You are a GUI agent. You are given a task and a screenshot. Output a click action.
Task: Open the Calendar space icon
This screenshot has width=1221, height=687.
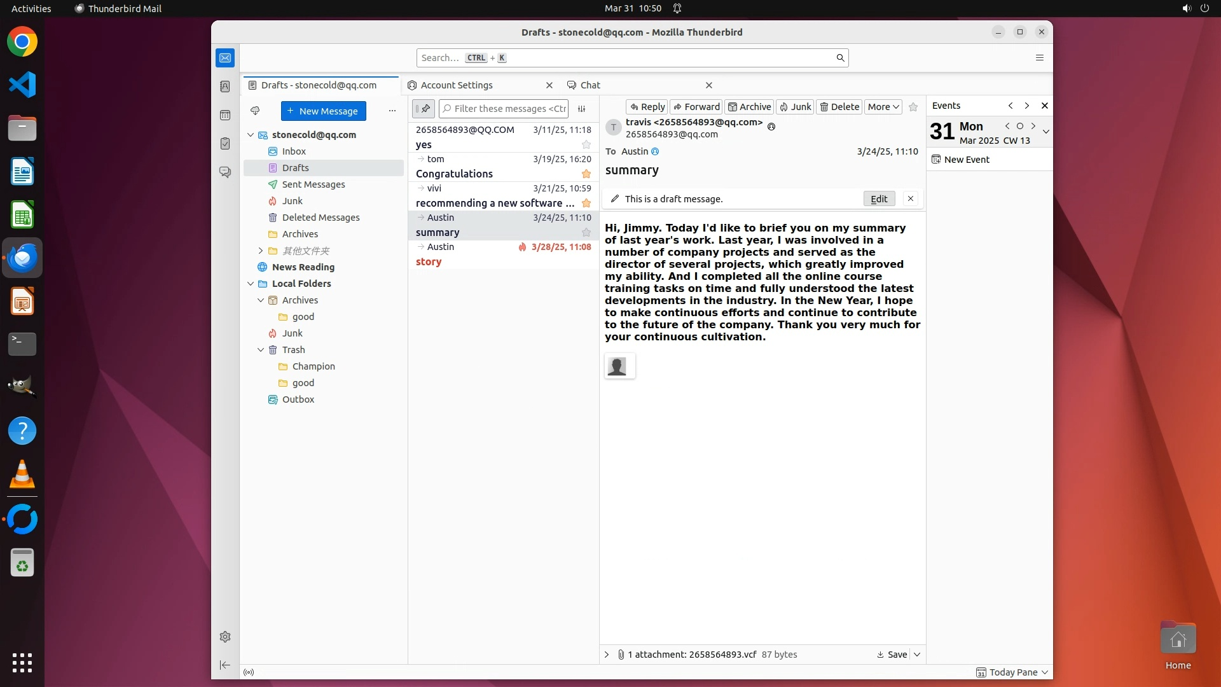(x=225, y=115)
